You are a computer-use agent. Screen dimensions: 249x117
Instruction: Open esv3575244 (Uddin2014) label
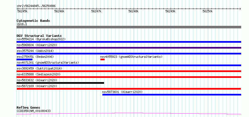coord(35,51)
